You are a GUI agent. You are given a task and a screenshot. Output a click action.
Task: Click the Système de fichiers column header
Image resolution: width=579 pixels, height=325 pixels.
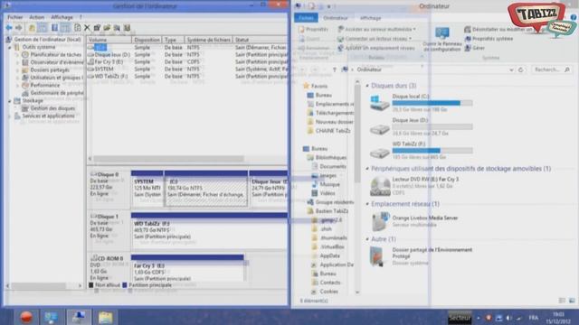tap(208, 40)
